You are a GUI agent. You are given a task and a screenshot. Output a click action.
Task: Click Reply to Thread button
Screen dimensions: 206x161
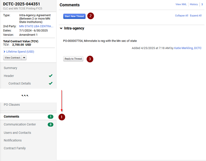click(x=73, y=59)
